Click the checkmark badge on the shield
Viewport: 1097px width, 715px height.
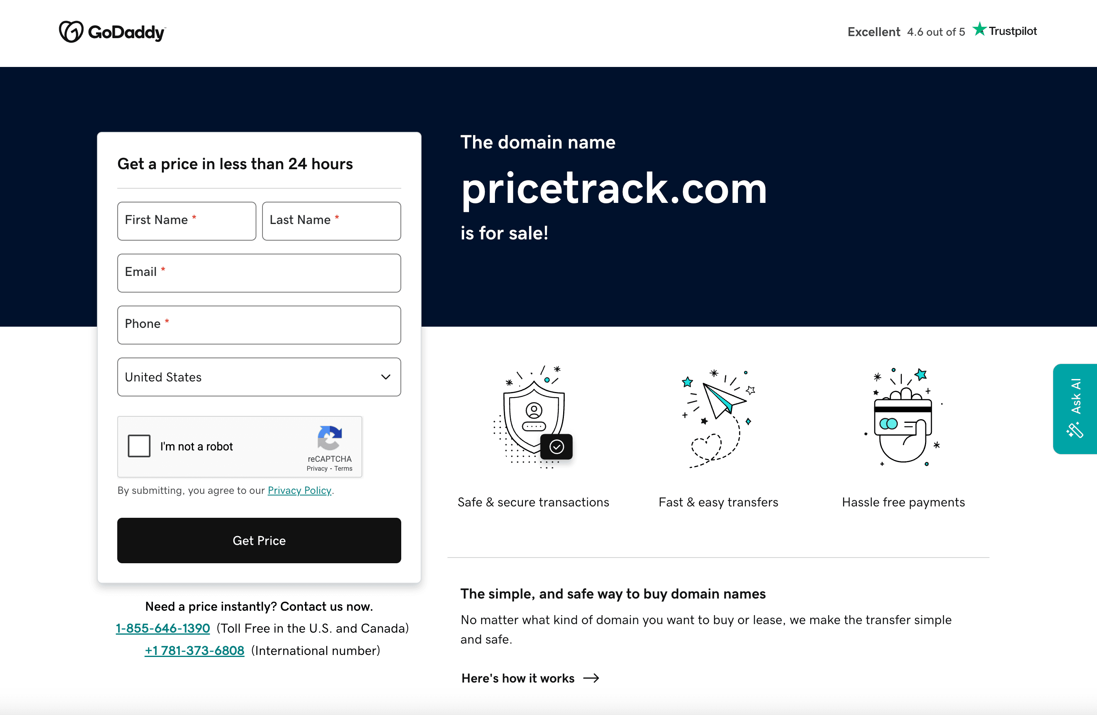[556, 446]
